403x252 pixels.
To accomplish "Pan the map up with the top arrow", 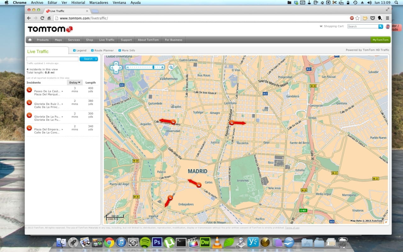I will click(x=116, y=64).
